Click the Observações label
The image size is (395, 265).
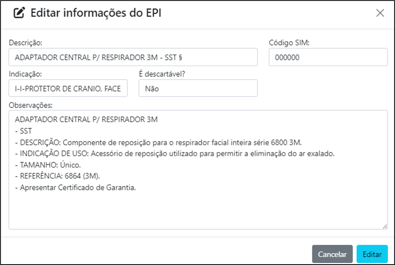tap(30, 105)
